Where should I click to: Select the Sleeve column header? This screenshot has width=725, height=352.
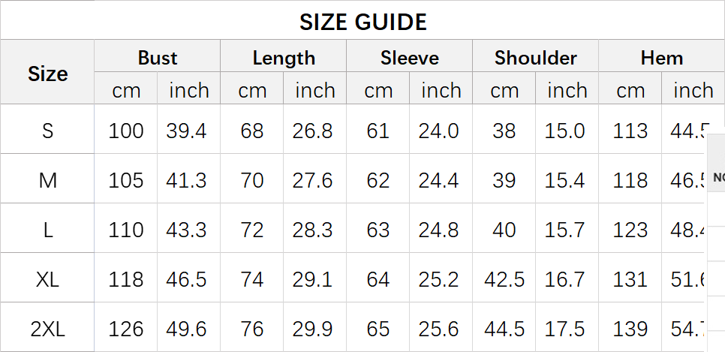tap(409, 58)
